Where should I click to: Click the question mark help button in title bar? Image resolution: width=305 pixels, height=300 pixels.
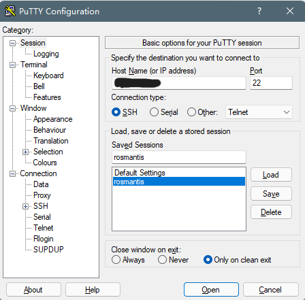pyautogui.click(x=259, y=11)
